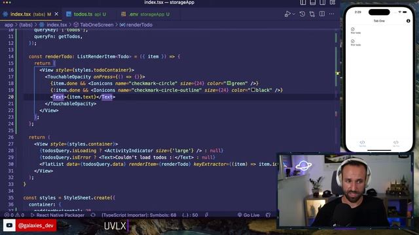Tap the info icon in simulator header
The image size is (419, 235).
point(408,21)
